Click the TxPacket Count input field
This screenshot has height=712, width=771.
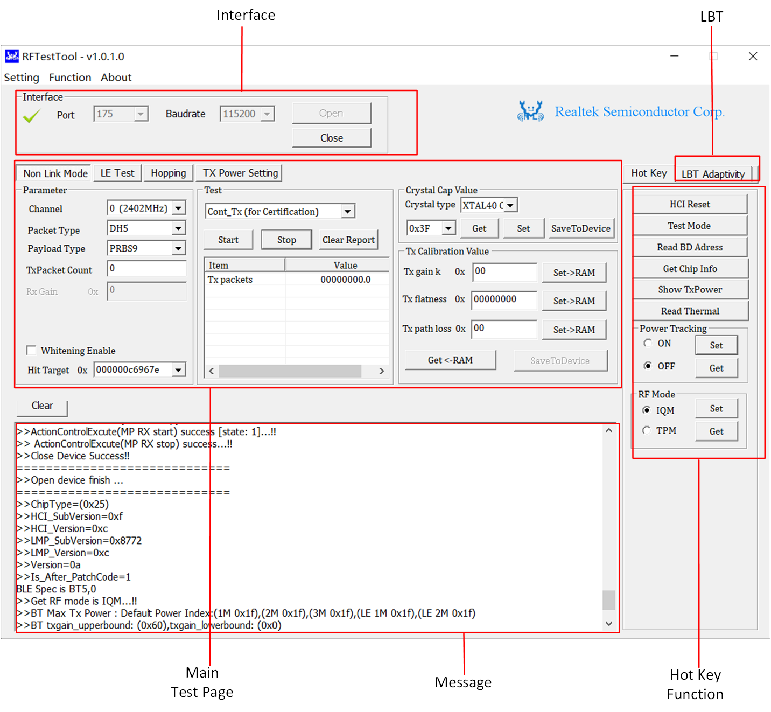(x=146, y=268)
